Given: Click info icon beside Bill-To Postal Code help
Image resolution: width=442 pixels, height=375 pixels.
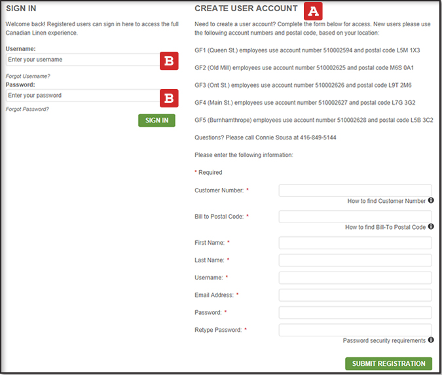Looking at the screenshot, I should pyautogui.click(x=431, y=227).
